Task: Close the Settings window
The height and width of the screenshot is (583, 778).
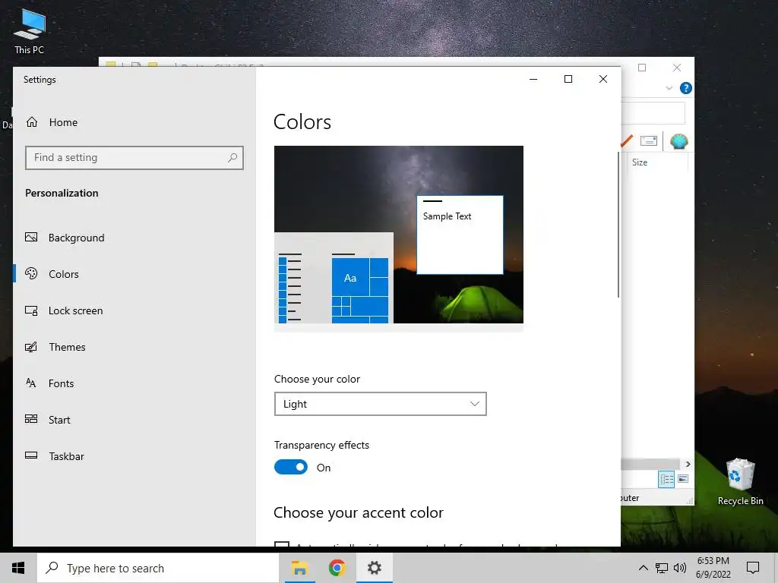Action: [602, 79]
